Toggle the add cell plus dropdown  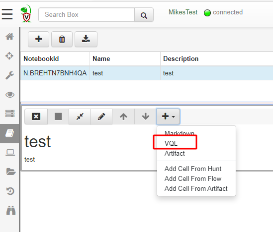168,116
